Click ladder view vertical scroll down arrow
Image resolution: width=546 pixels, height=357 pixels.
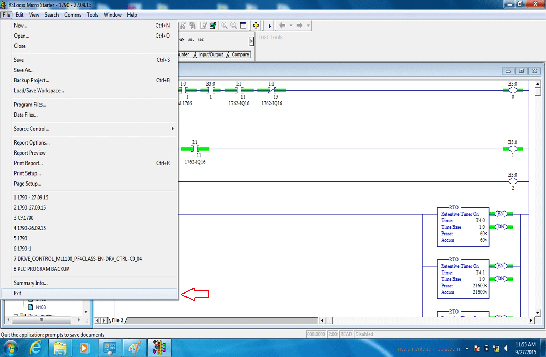coord(538,313)
